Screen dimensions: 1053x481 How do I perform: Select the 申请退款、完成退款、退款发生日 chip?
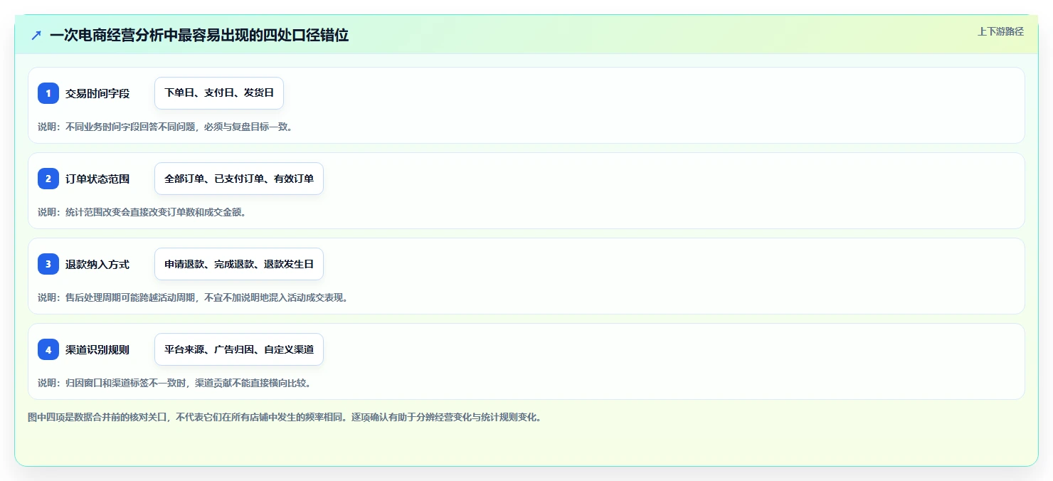point(239,264)
